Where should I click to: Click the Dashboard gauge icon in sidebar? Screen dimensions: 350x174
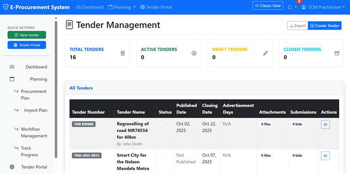pos(12,67)
